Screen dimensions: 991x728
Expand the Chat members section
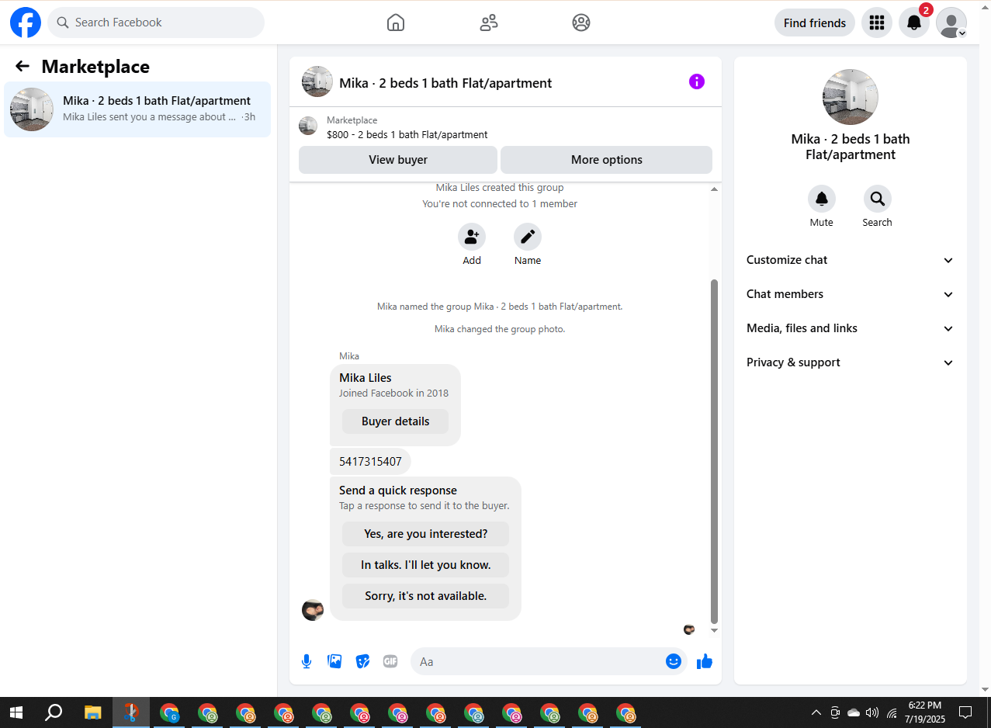coord(851,294)
